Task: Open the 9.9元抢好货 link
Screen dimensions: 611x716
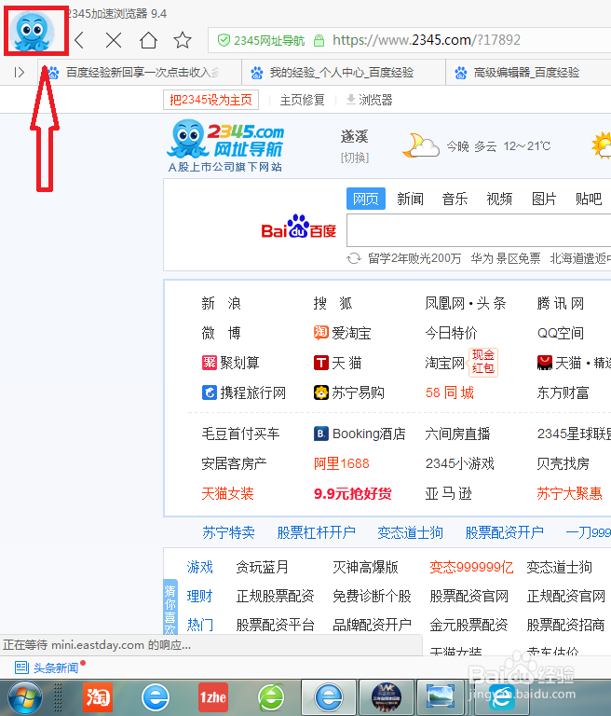Action: point(353,493)
